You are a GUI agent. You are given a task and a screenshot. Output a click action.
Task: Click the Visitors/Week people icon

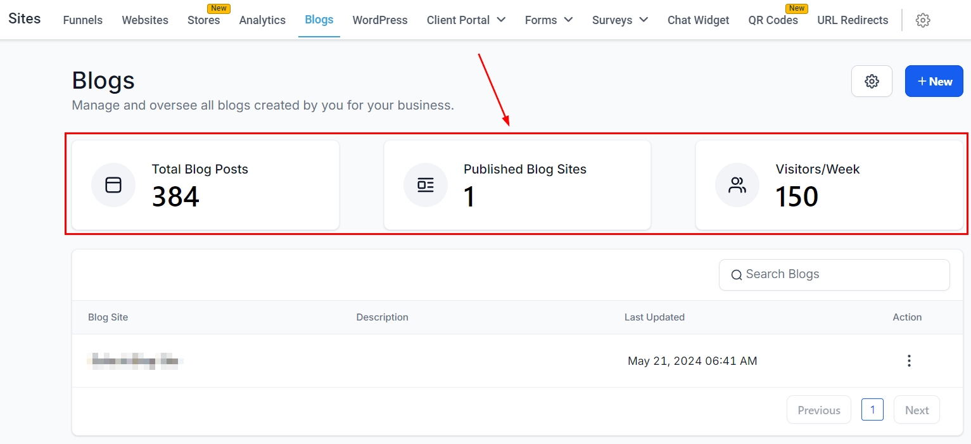(x=737, y=185)
